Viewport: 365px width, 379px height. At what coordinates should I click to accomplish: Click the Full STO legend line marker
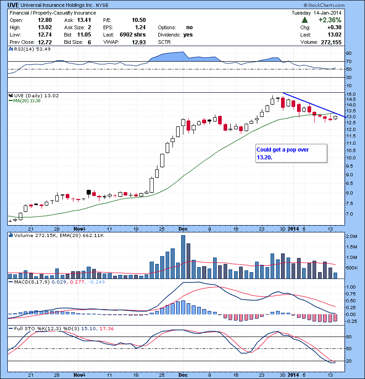(x=10, y=328)
